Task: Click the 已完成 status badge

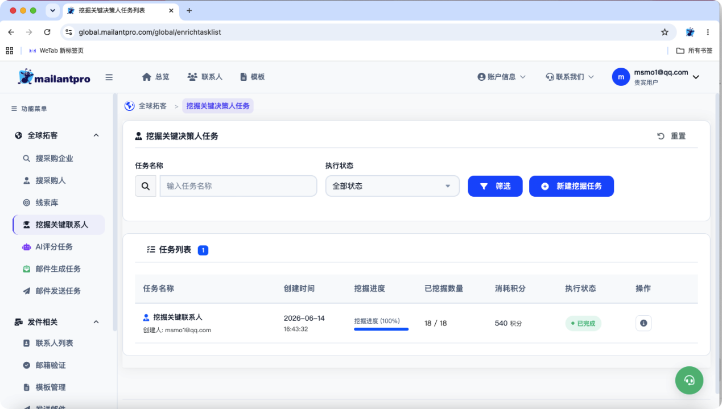Action: 583,323
